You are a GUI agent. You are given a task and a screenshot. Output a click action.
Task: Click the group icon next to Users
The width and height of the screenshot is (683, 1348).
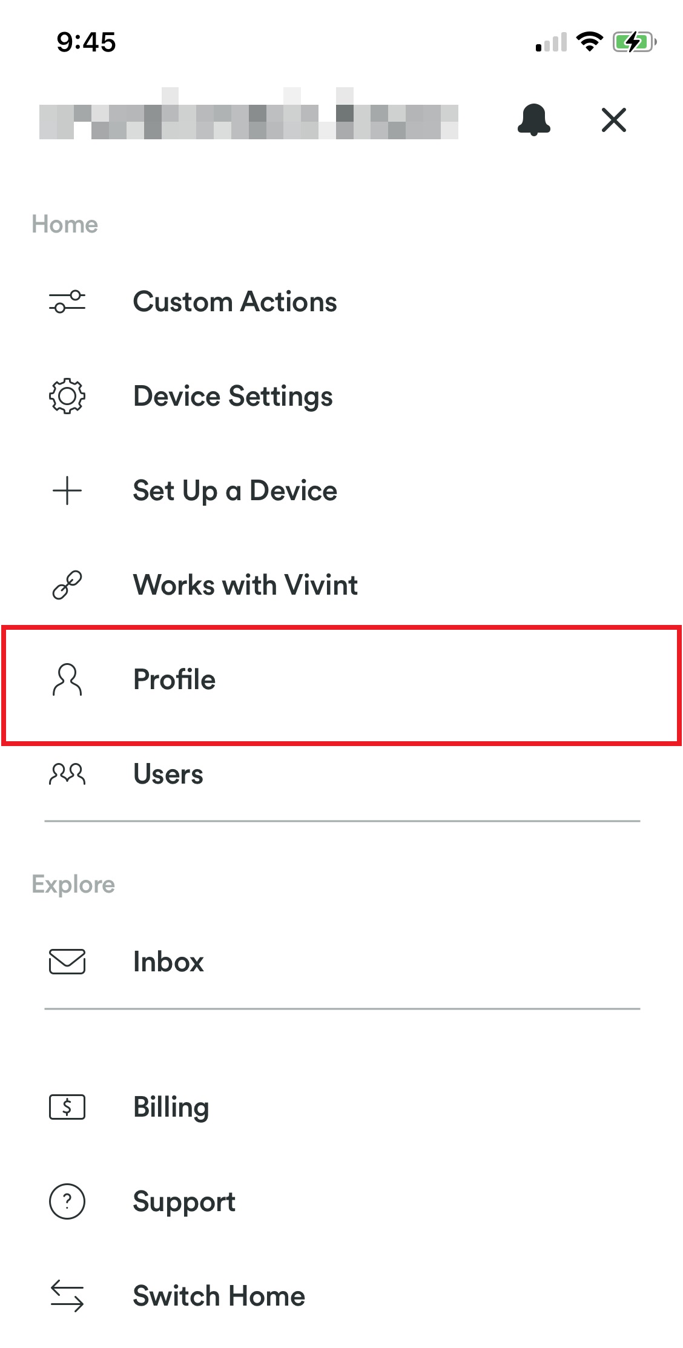click(x=67, y=774)
